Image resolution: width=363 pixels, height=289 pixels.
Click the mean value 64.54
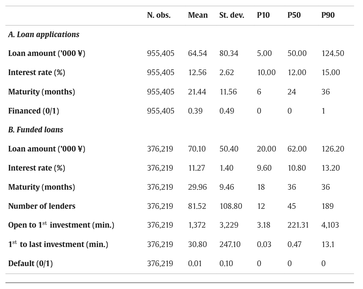pyautogui.click(x=197, y=53)
